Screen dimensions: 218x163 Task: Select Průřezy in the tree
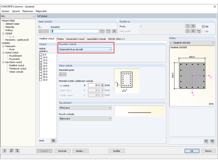pyautogui.click(x=9, y=30)
